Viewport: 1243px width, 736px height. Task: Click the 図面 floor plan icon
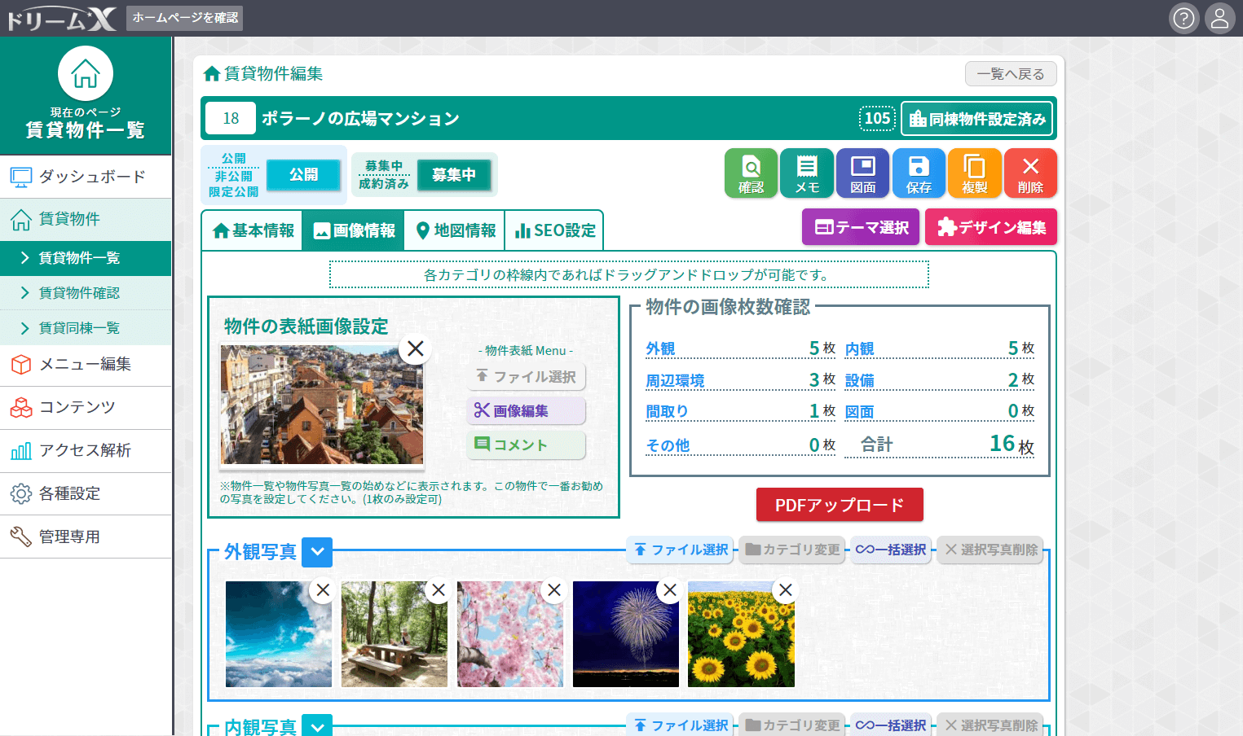(x=862, y=173)
